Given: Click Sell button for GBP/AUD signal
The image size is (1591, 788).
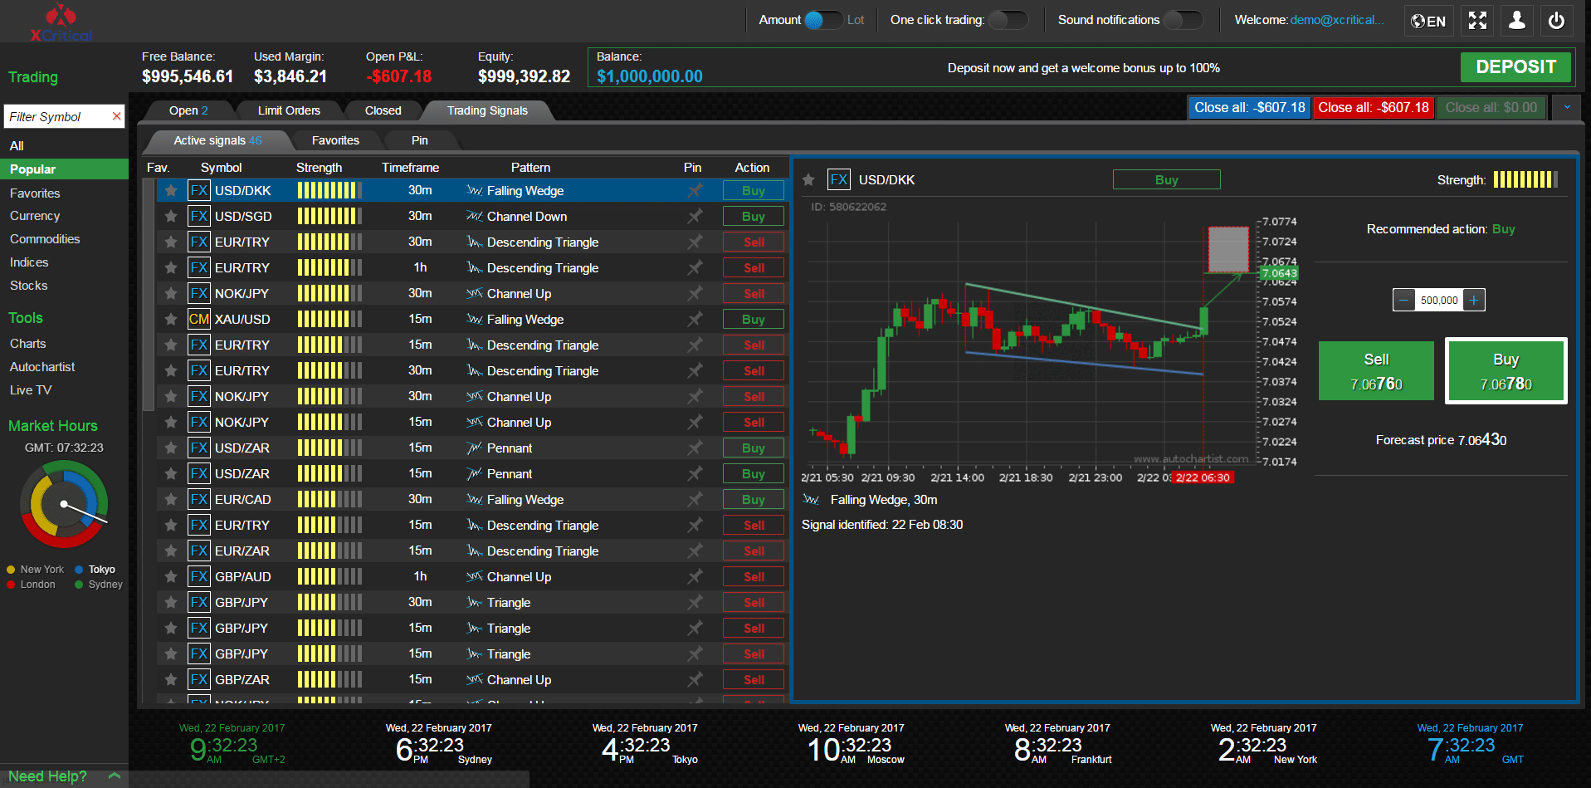Looking at the screenshot, I should [753, 577].
